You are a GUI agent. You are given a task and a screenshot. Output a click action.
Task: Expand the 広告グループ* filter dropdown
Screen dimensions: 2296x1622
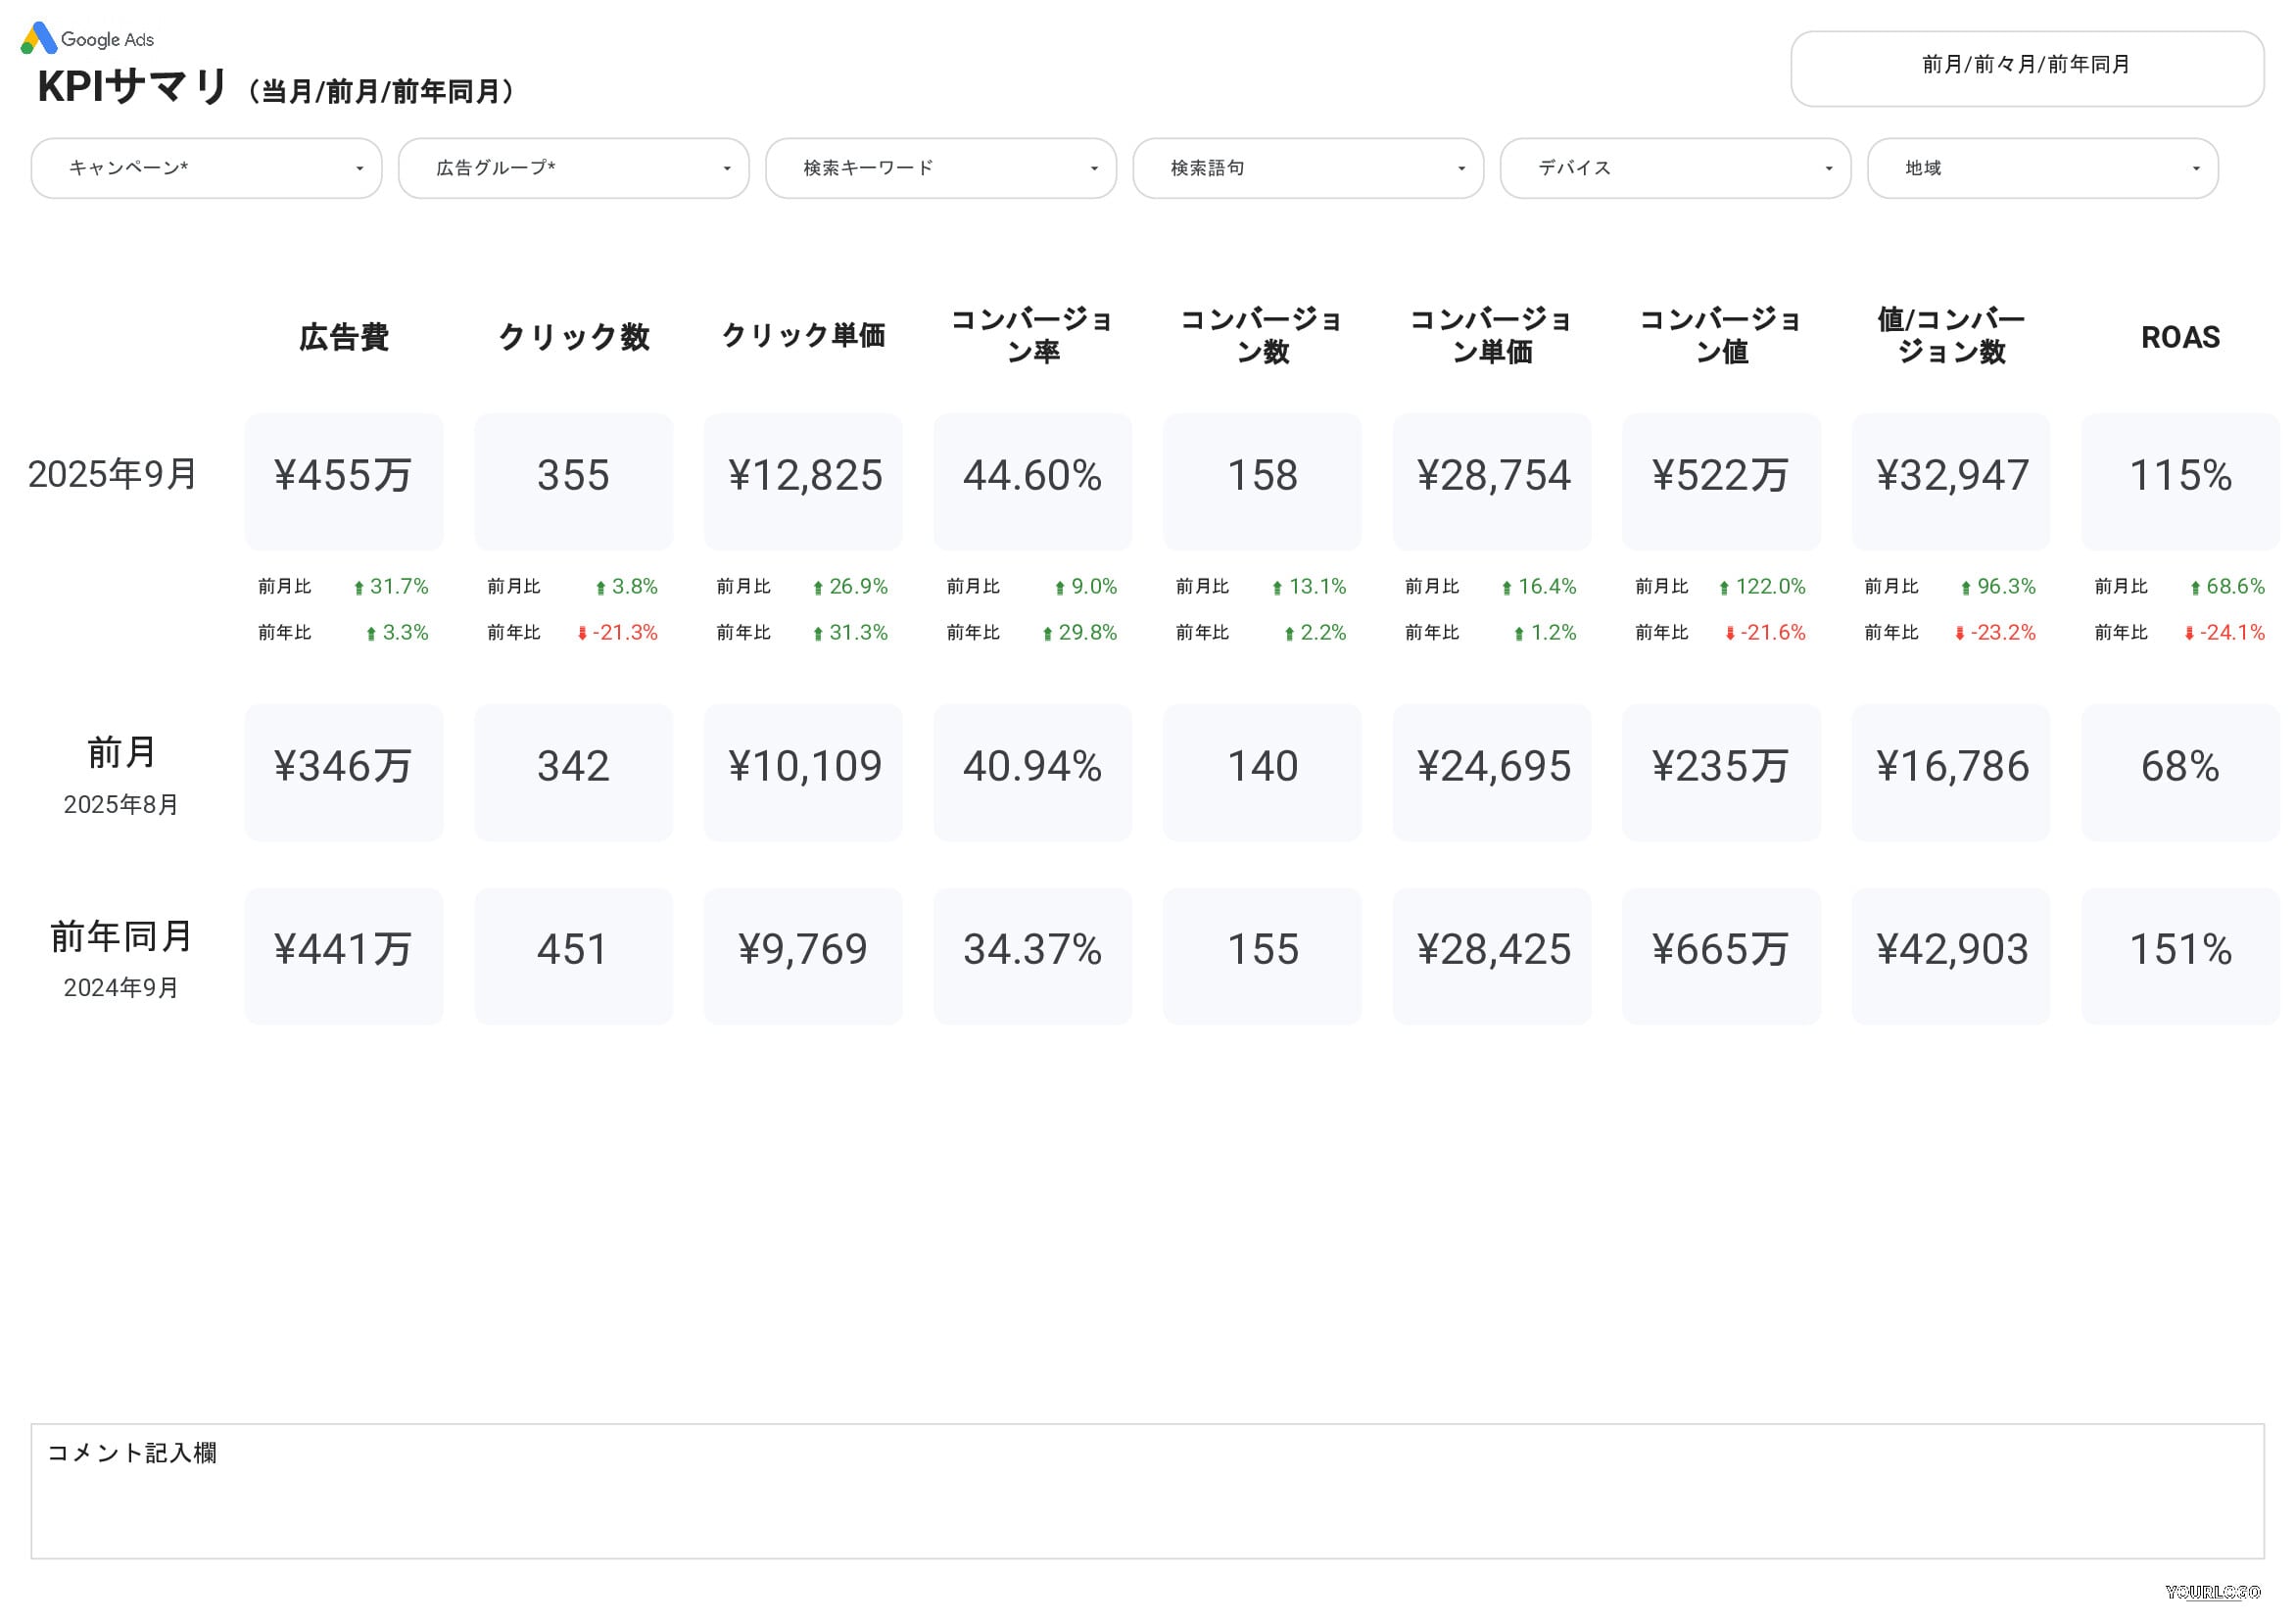point(573,168)
